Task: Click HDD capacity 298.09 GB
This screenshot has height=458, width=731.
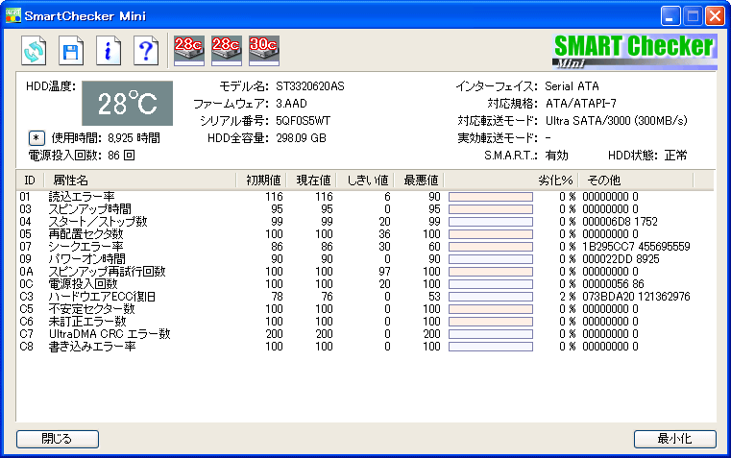Action: [x=302, y=138]
